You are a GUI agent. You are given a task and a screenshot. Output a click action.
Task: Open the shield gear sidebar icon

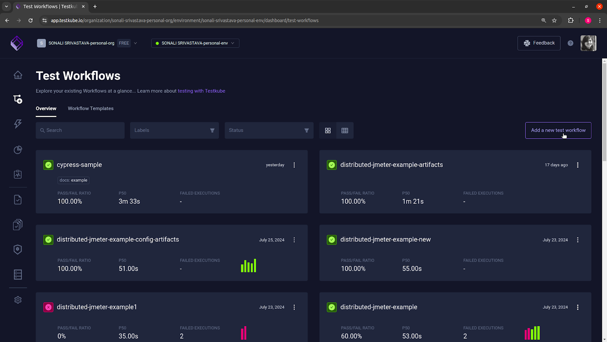pos(18,249)
